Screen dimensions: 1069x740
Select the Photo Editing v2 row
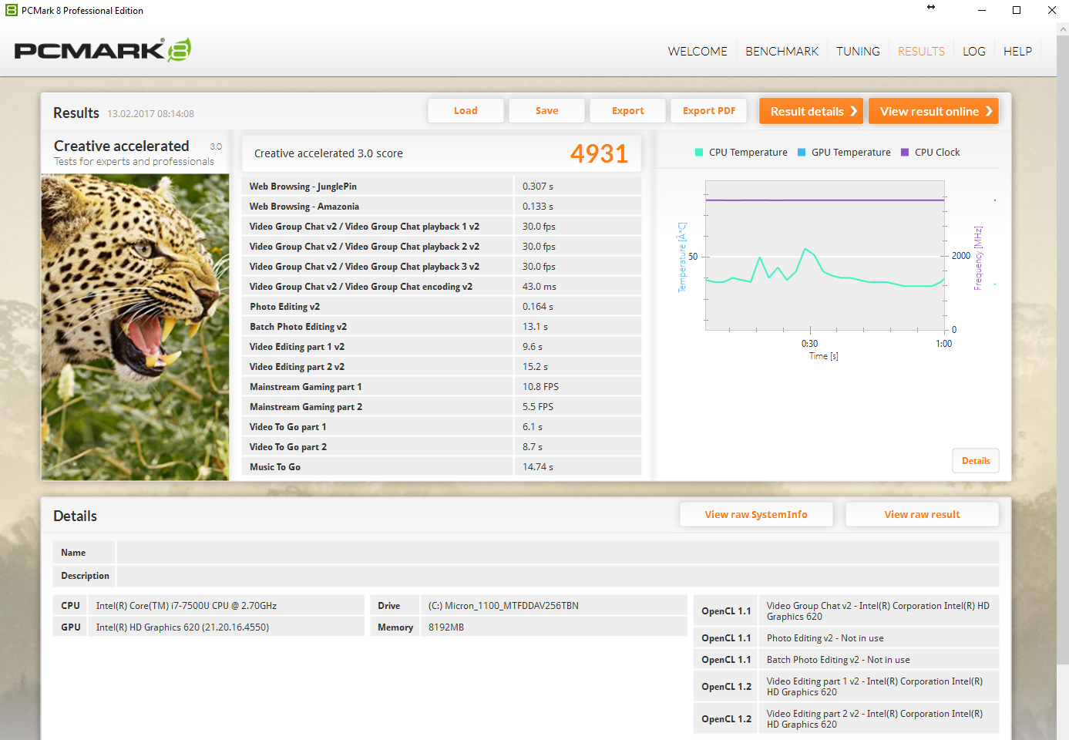point(442,307)
